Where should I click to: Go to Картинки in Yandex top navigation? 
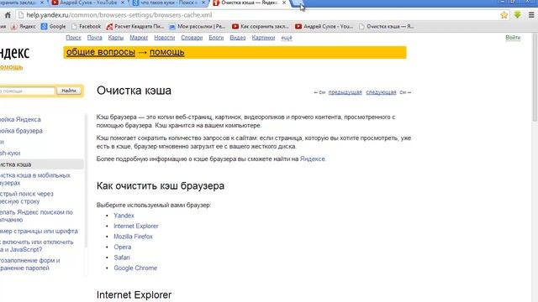(263, 38)
